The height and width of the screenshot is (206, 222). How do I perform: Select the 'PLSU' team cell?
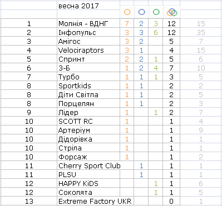click(x=88, y=174)
